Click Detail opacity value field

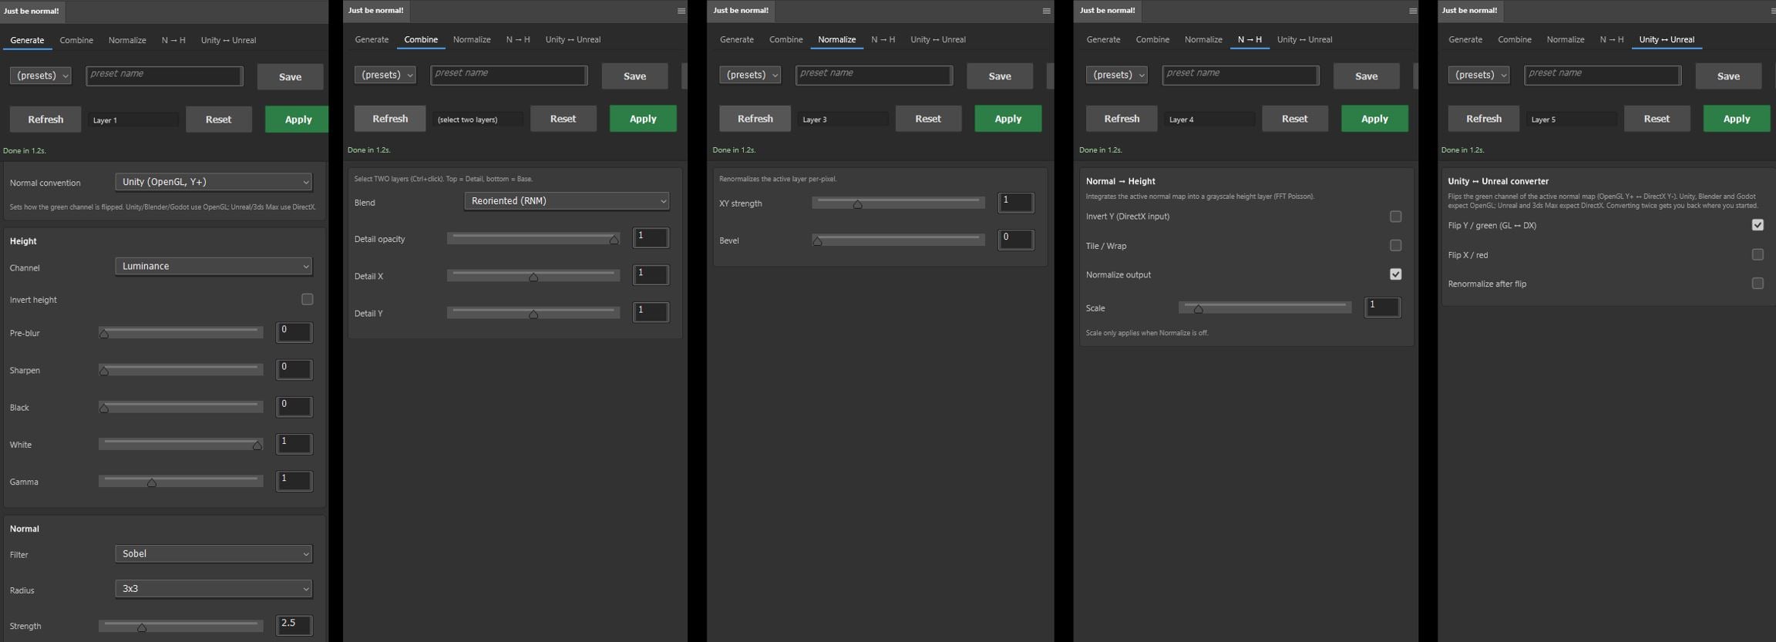(651, 237)
